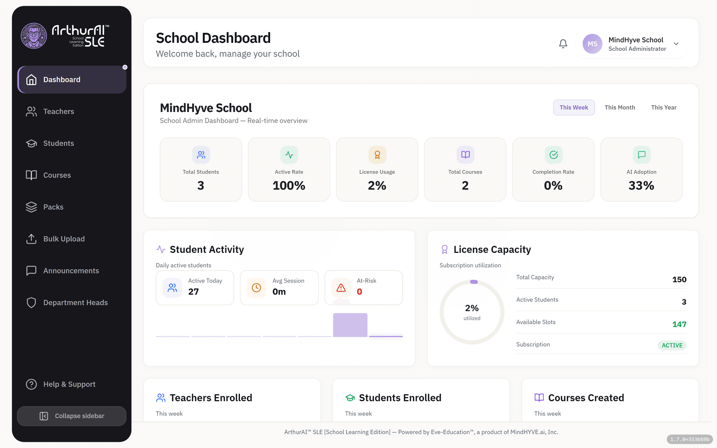This screenshot has width=717, height=448.
Task: Click the License Usage 2% value
Action: (377, 186)
